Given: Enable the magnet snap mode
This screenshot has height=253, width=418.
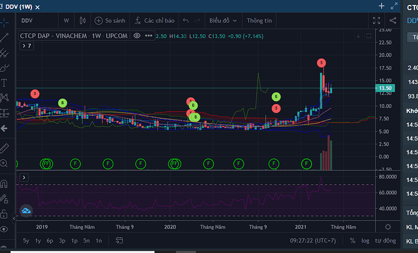Looking at the screenshot, I should (5, 184).
